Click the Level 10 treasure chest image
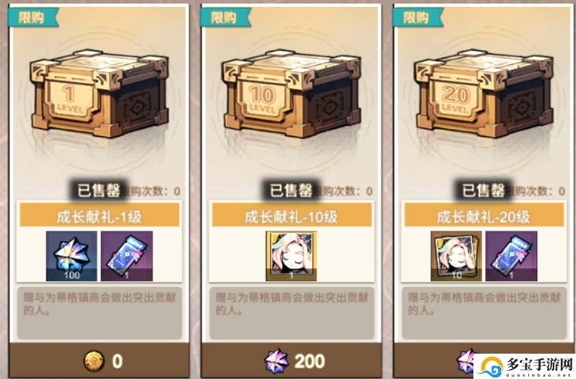The width and height of the screenshot is (576, 379). coord(291,94)
